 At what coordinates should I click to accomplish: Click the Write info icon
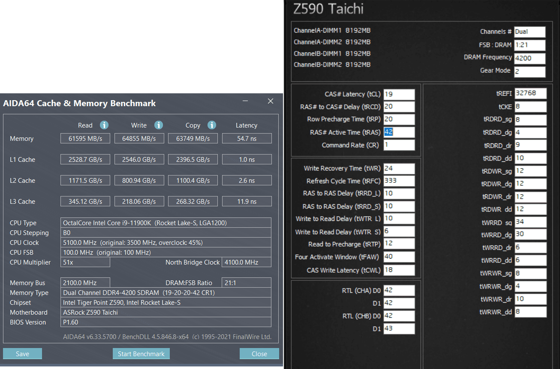point(158,125)
